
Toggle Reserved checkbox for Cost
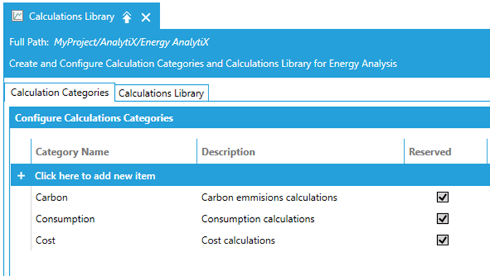point(443,240)
